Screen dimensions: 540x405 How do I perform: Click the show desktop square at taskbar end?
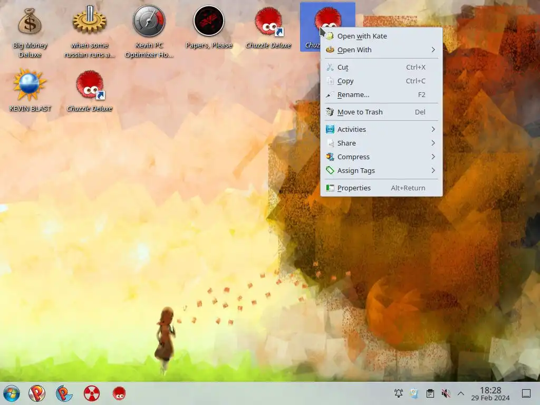click(526, 393)
